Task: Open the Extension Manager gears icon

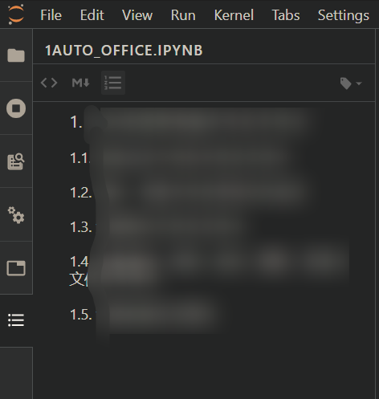Action: pos(16,215)
